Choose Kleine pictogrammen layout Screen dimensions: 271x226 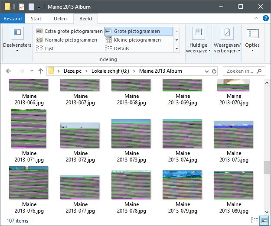click(133, 40)
